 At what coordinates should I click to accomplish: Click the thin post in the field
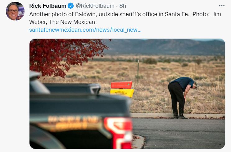tap(138, 71)
